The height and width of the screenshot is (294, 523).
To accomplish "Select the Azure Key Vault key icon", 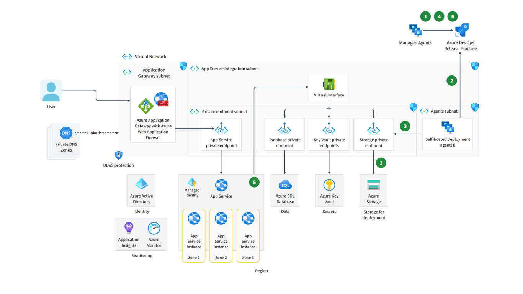I will click(329, 185).
